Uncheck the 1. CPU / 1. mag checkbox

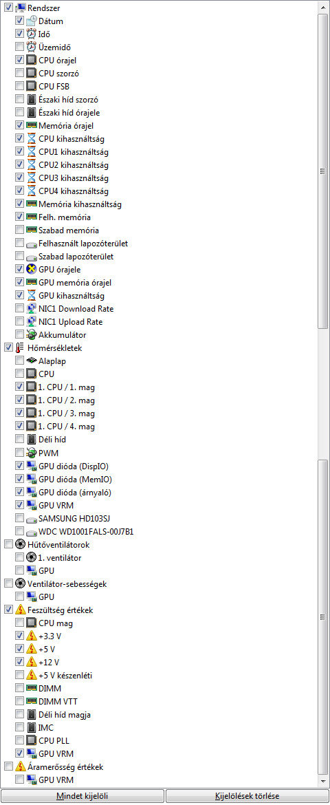(x=19, y=387)
